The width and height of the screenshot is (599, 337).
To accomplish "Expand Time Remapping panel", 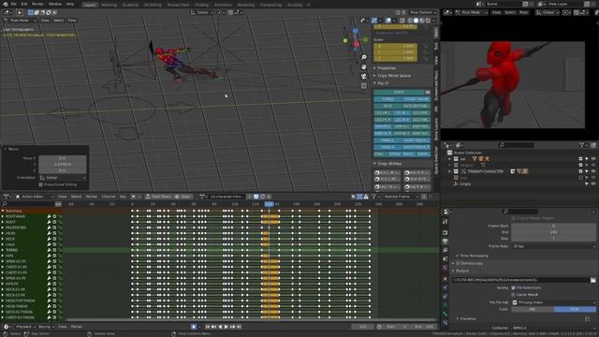I will click(474, 256).
